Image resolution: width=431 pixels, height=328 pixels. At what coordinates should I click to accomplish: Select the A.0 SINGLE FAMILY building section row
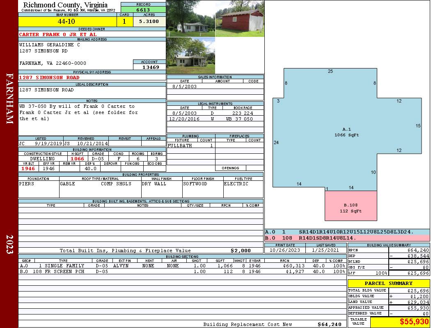click(x=181, y=266)
